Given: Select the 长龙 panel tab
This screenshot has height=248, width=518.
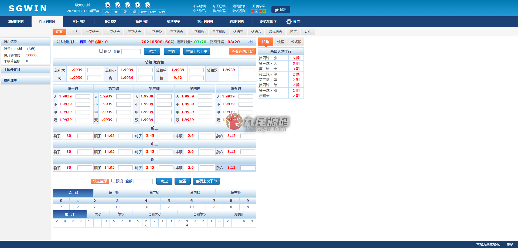Looking at the screenshot, I should 265,42.
